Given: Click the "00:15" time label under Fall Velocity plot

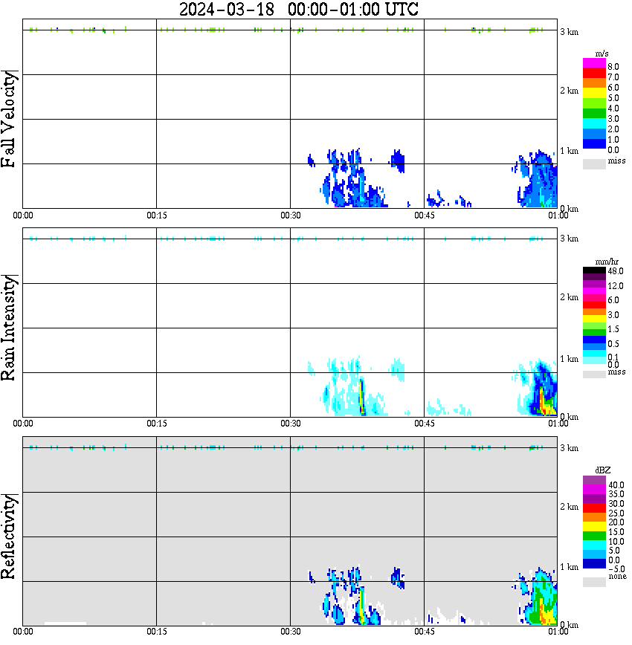Looking at the screenshot, I should tap(156, 215).
